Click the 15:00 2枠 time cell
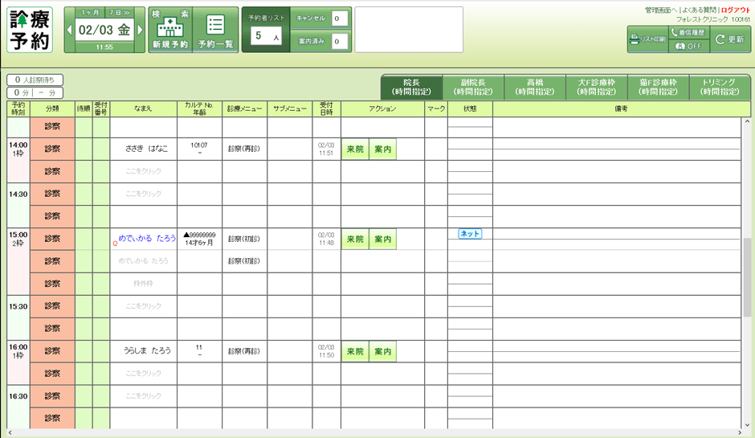The width and height of the screenshot is (755, 438). click(x=18, y=261)
